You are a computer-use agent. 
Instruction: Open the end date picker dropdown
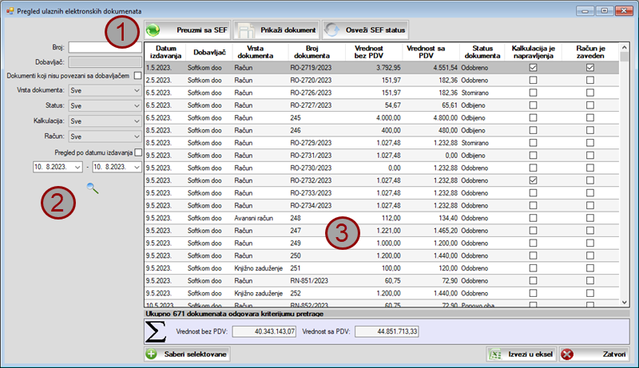tap(137, 167)
